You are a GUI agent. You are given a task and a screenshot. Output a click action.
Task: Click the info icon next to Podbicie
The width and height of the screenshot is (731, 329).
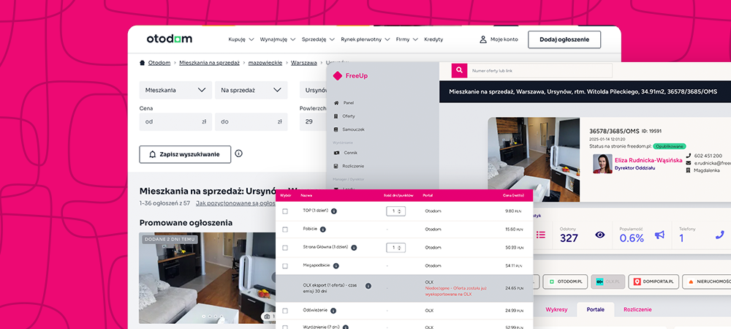(323, 229)
